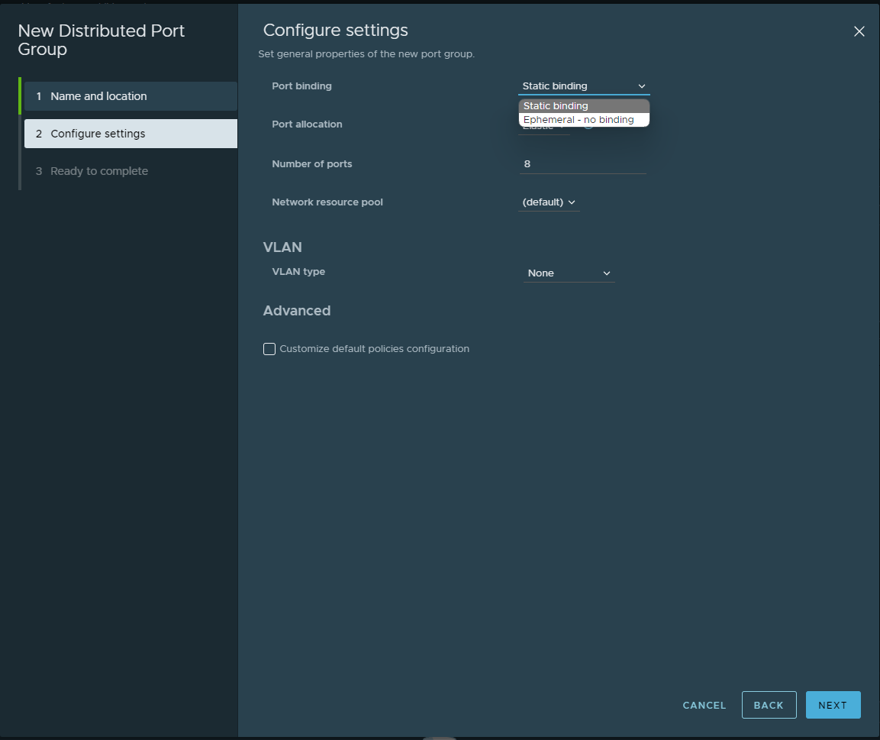Screen dimensions: 880x740
Task: Close the New Distributed Port Group wizard
Action: pos(859,31)
